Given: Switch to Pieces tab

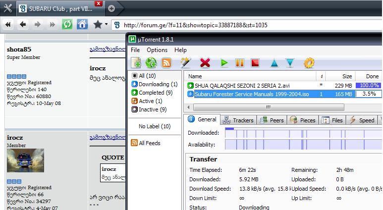Looking at the screenshot, I should (x=303, y=120).
